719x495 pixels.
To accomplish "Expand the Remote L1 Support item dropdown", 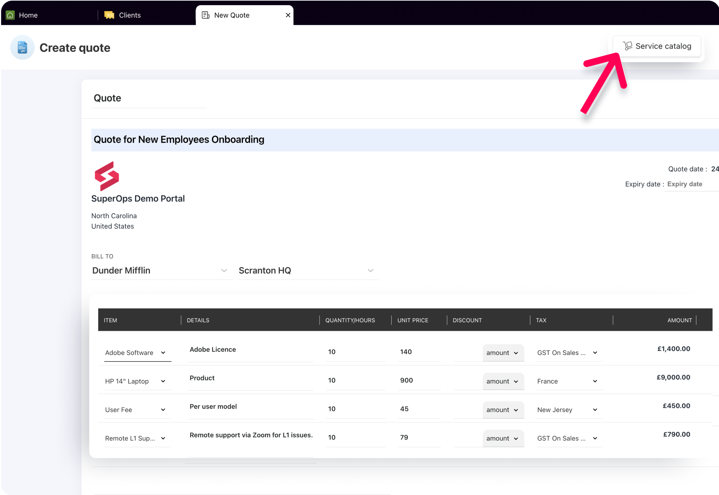I will point(163,438).
